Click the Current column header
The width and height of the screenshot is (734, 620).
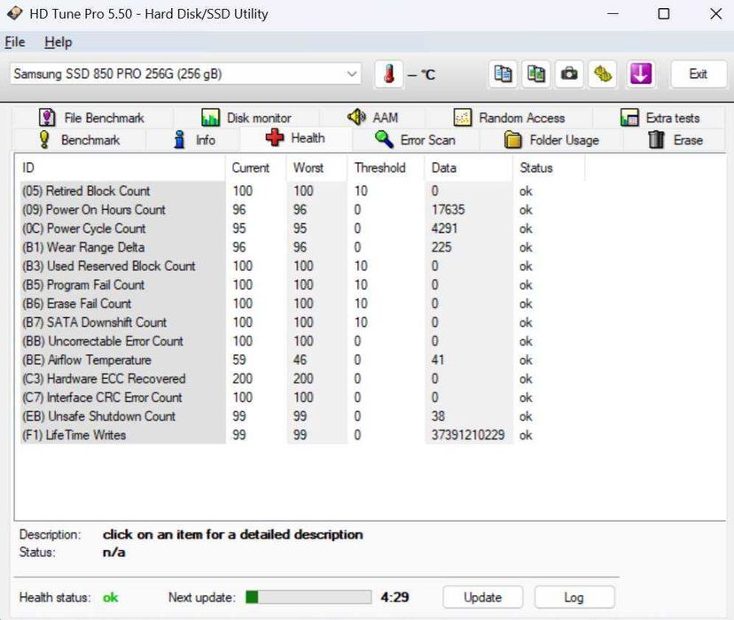[255, 168]
